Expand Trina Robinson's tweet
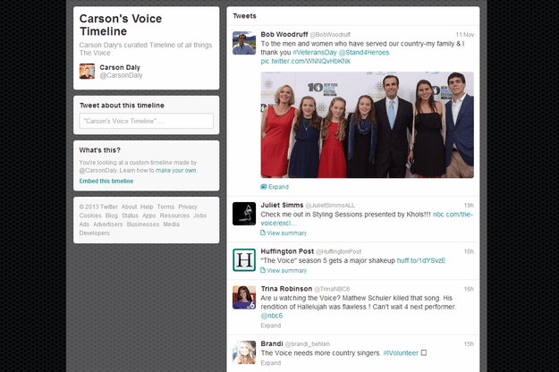This screenshot has width=559, height=372. pos(271,325)
